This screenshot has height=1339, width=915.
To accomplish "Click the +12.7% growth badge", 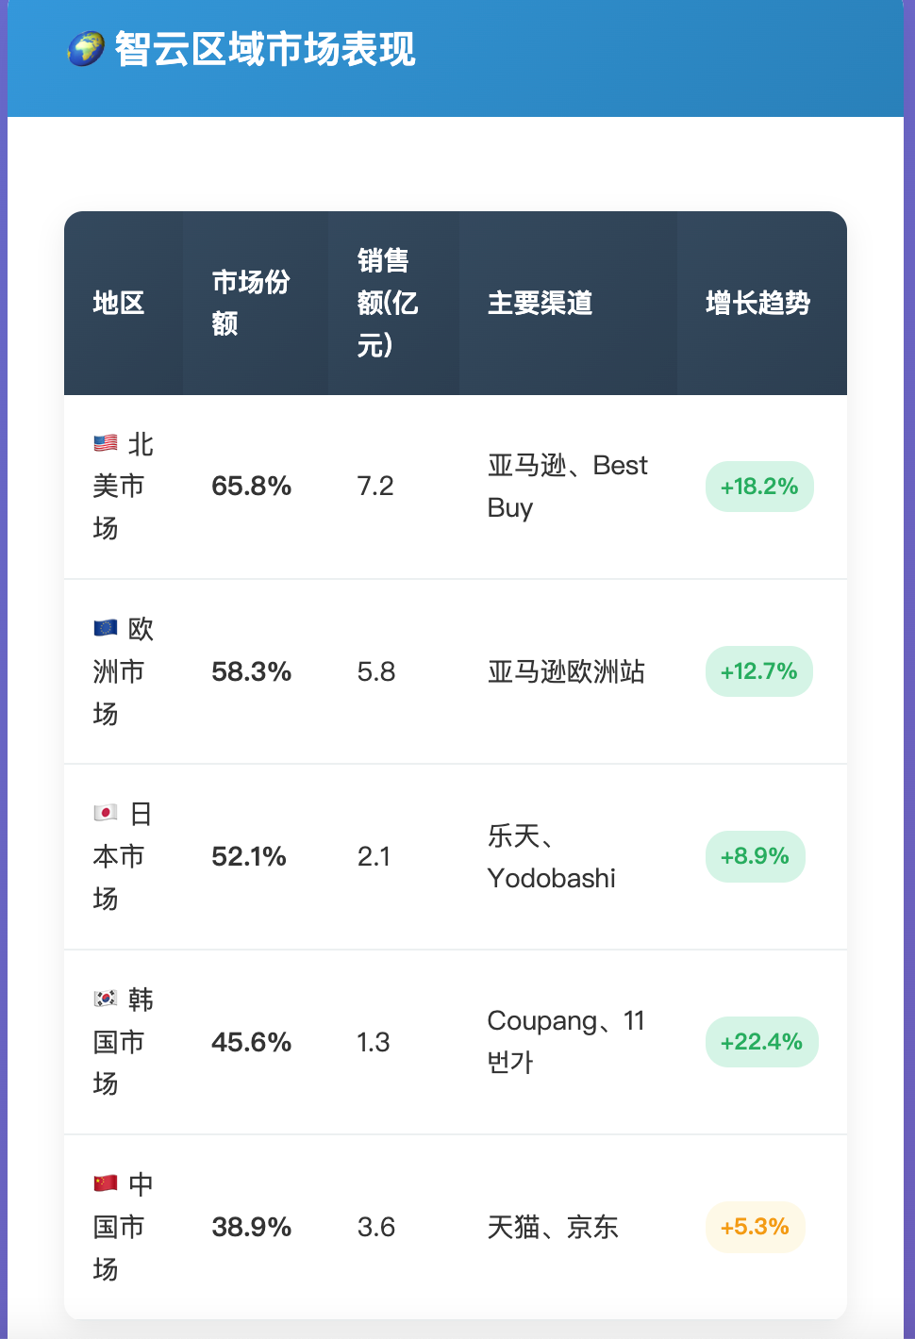I will click(x=759, y=671).
